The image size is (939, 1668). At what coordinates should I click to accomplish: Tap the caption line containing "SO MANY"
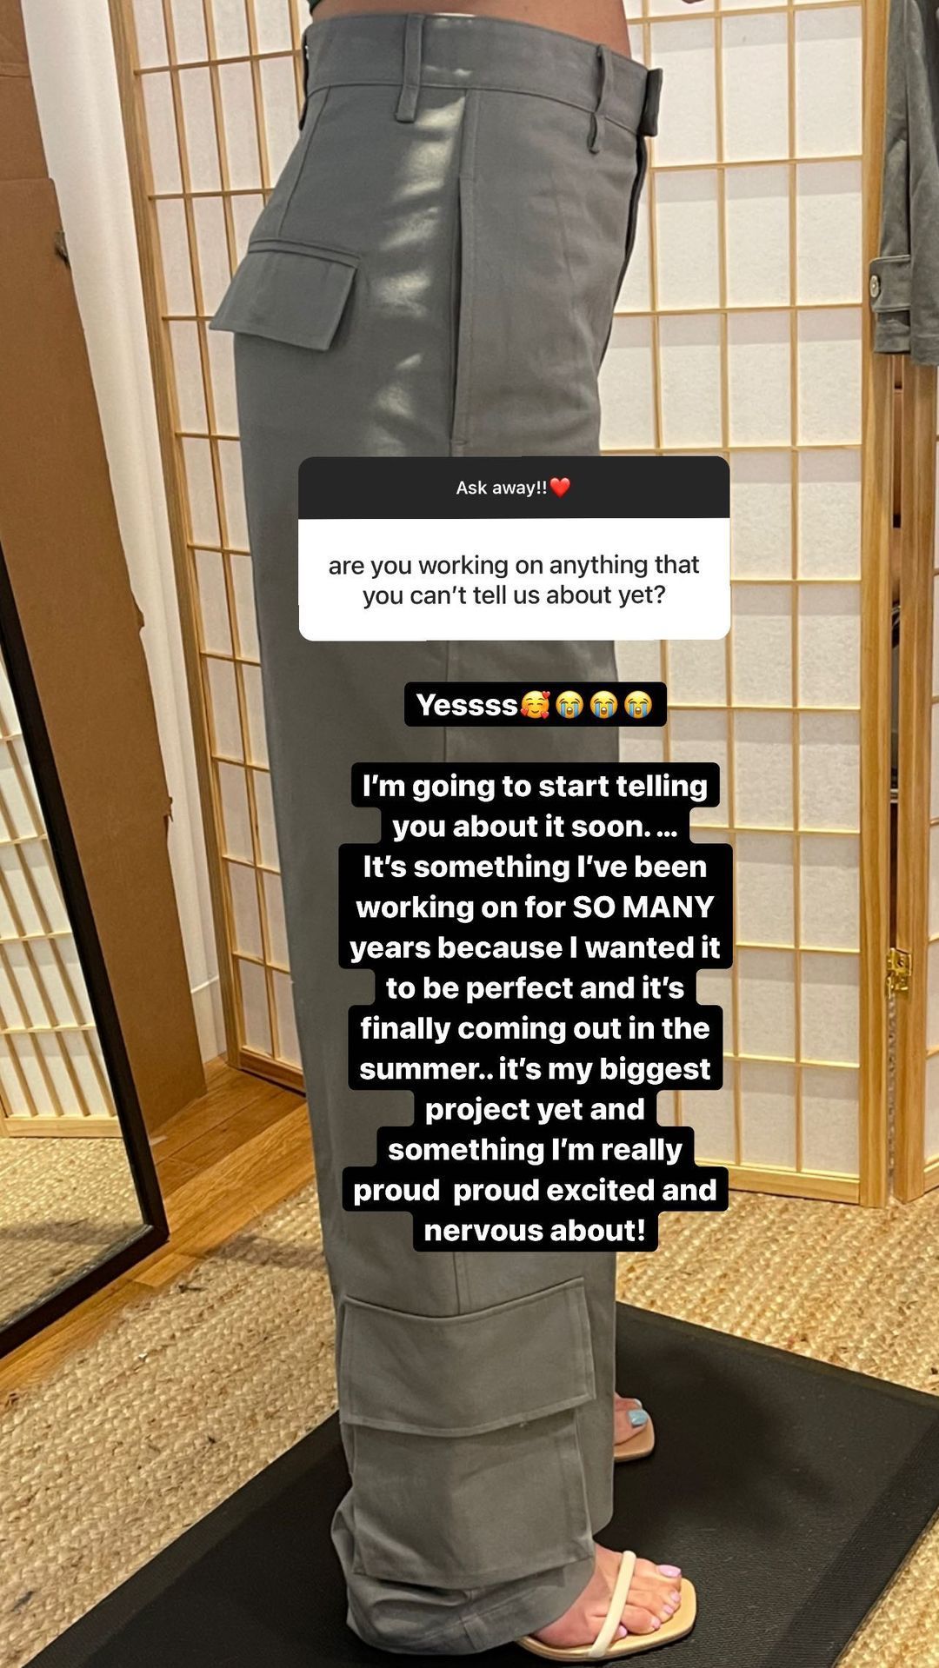[535, 907]
